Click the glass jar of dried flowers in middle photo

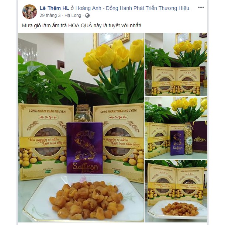tap(188, 138)
